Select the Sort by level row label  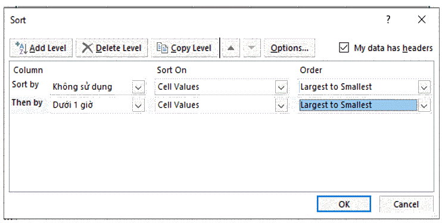point(26,84)
